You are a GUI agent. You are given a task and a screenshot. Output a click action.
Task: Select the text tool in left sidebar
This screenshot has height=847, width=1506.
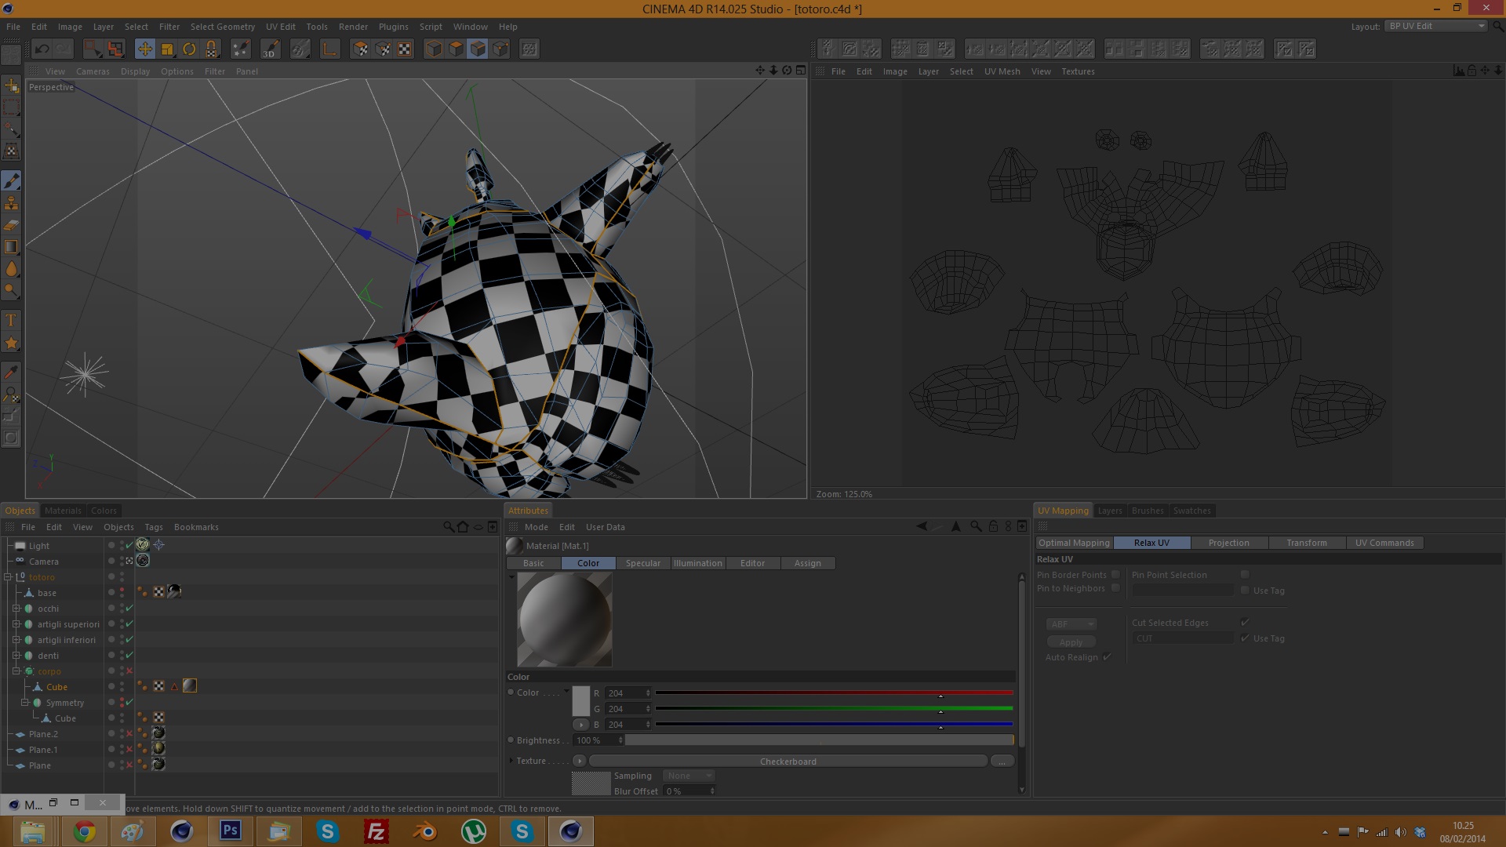(11, 320)
